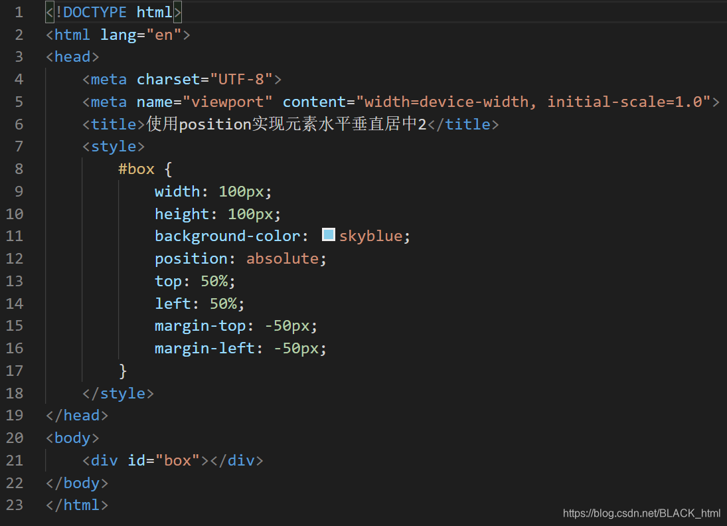Click the closing body tag on line 22

77,483
